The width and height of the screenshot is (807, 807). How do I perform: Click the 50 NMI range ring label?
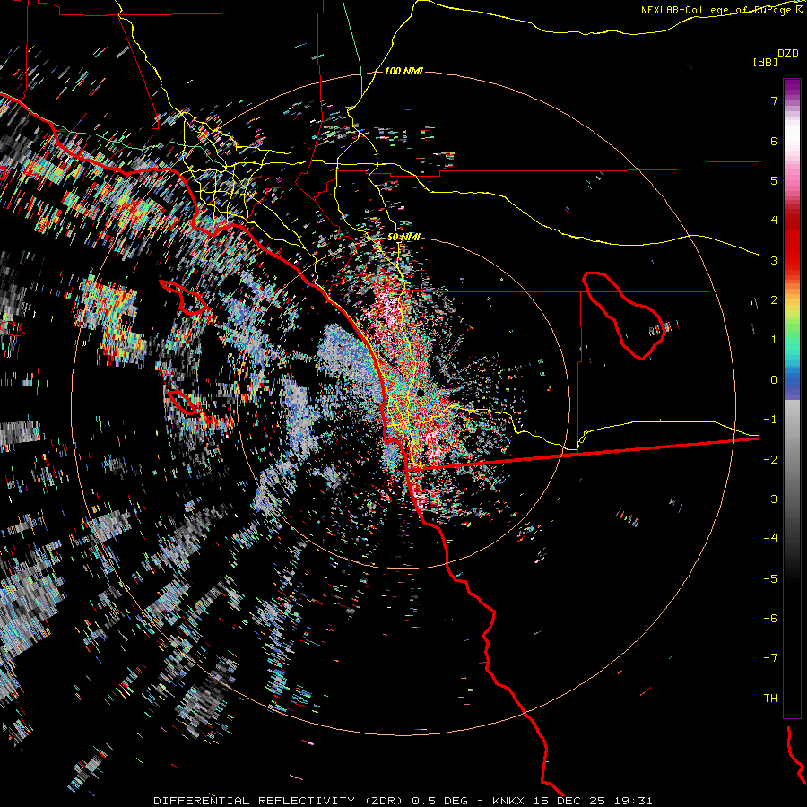point(403,237)
